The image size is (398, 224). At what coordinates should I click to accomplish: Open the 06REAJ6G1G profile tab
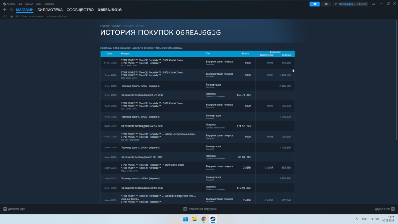(110, 10)
